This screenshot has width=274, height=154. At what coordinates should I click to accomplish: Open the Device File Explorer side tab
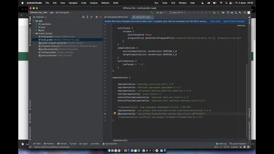point(249,130)
